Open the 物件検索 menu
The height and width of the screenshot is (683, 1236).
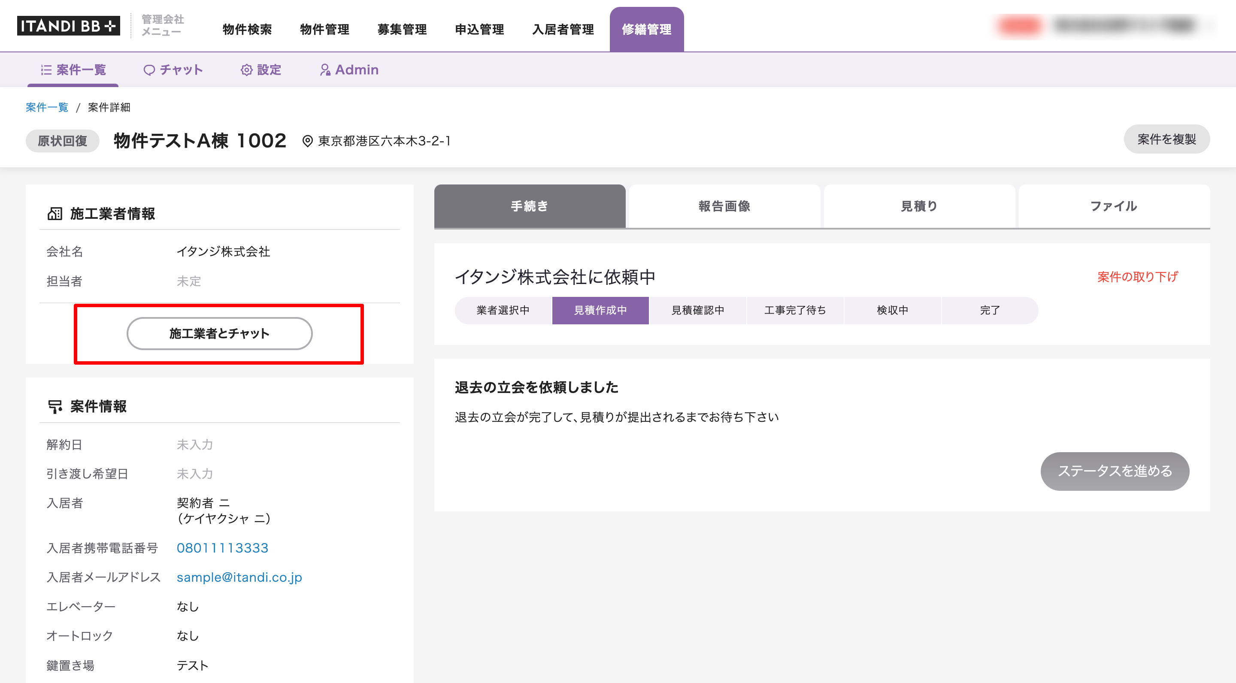[x=247, y=29]
